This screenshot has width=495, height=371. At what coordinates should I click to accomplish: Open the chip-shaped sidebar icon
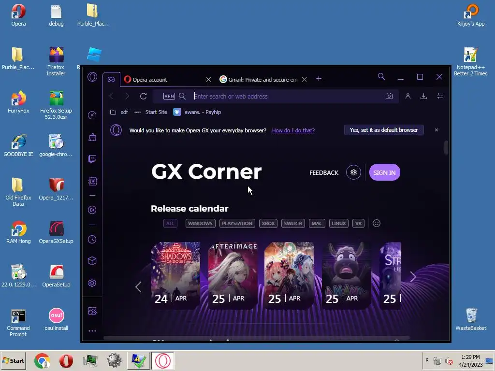(x=92, y=181)
